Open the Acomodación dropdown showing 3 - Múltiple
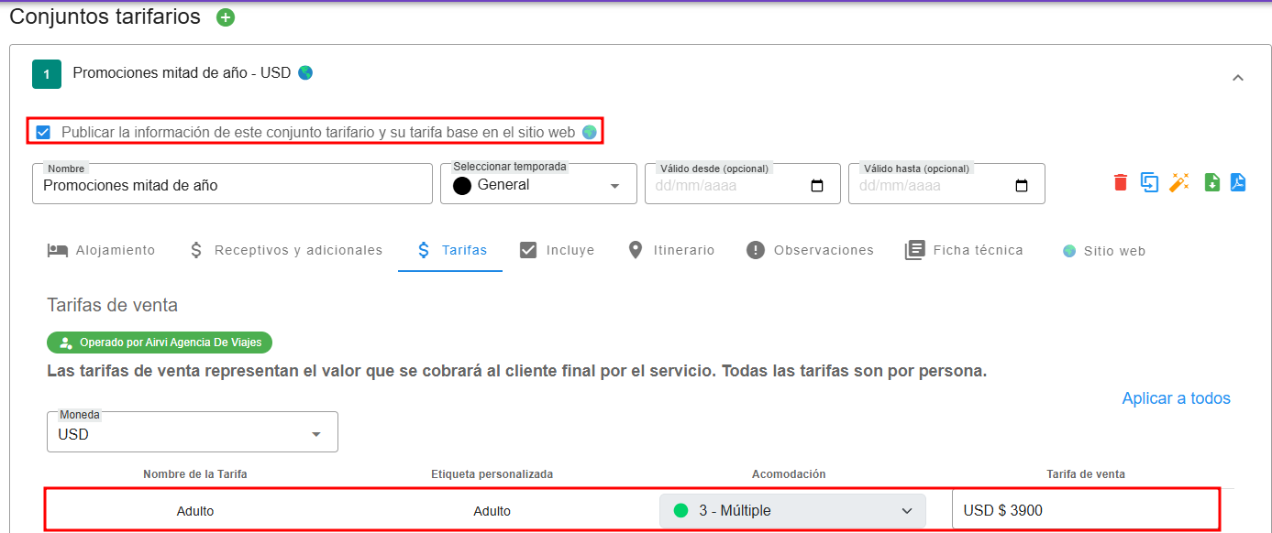This screenshot has width=1272, height=533. point(792,511)
